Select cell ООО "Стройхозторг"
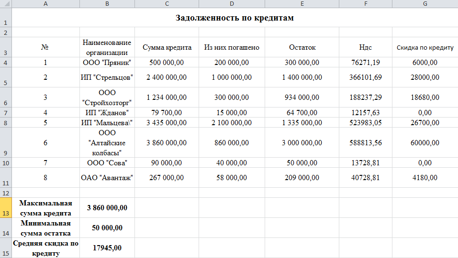 107,97
